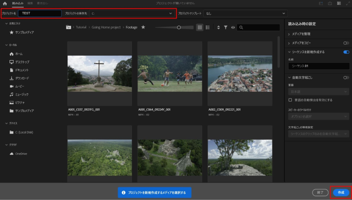Toggle 自動文字起こし switch

click(346, 77)
